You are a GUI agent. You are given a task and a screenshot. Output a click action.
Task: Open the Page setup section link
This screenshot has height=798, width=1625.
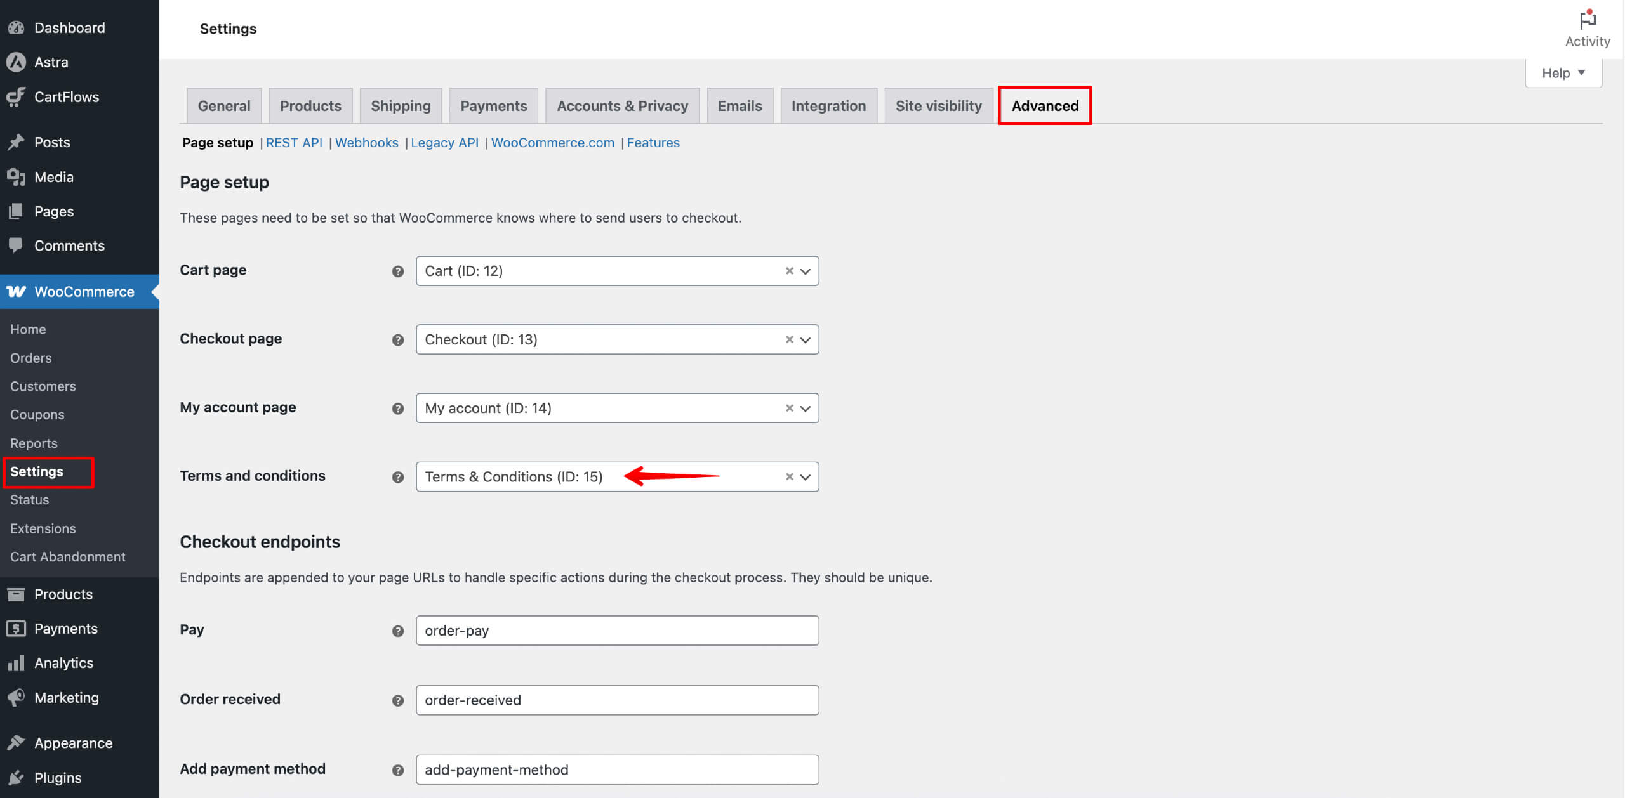[218, 143]
